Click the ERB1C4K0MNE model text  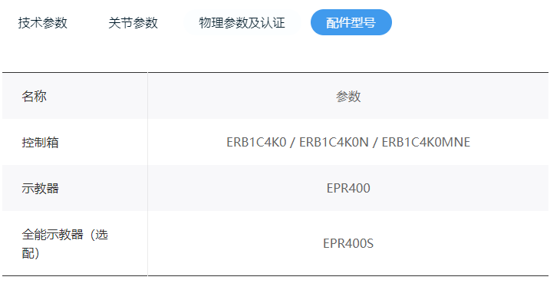point(426,142)
